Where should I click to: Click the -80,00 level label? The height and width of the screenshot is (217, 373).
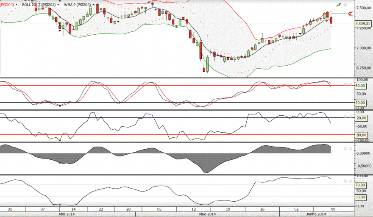[x=361, y=135]
